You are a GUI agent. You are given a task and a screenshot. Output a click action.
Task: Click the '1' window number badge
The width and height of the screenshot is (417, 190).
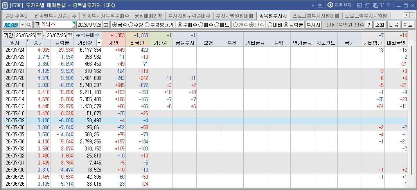point(5,5)
